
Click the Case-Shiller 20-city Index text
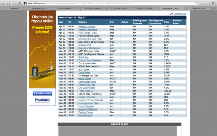[91, 42]
